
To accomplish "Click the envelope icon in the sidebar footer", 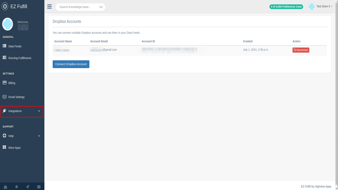I will coord(39,186).
